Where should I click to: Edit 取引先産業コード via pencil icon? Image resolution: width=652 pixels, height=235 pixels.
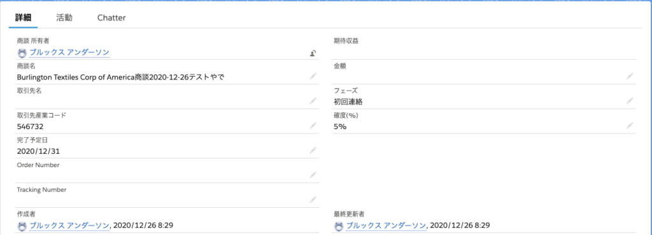click(x=313, y=126)
